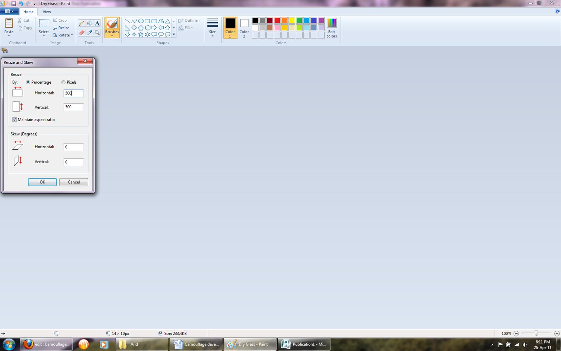Pick the yellow color swatch
561x351 pixels.
292,20
